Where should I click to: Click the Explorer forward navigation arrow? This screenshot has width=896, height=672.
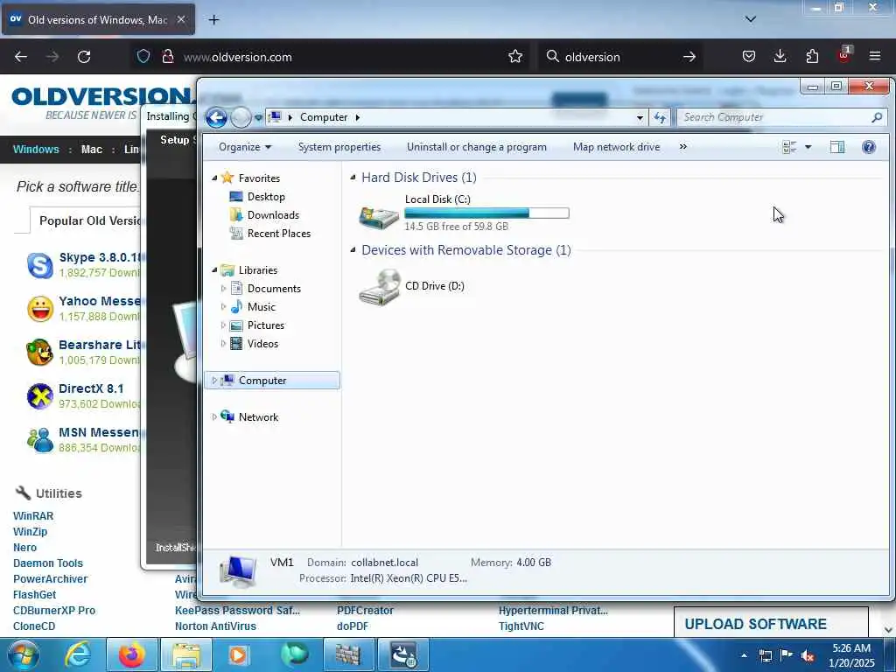241,117
